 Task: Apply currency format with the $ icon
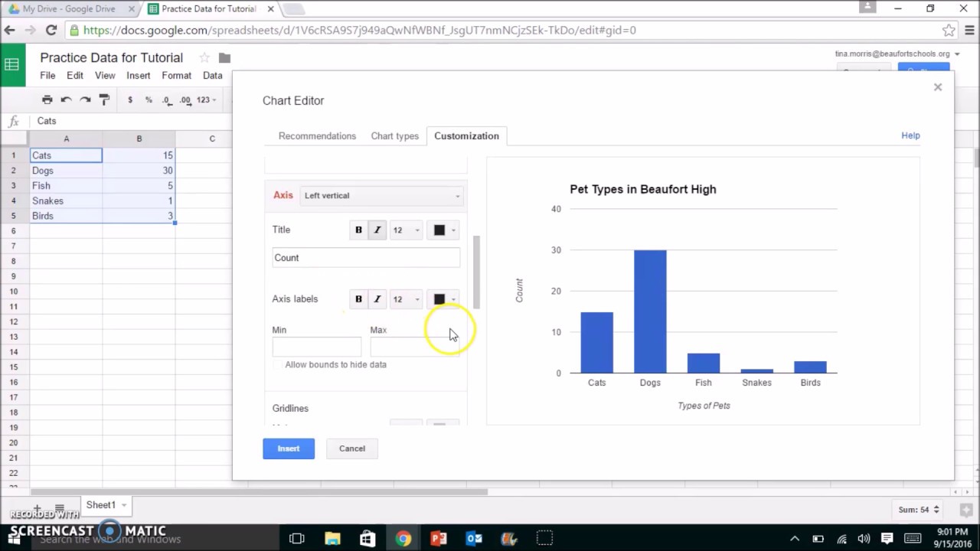click(x=130, y=99)
